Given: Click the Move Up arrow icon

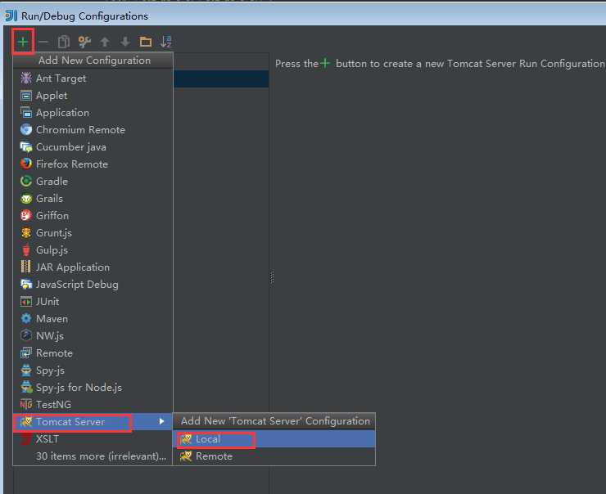Looking at the screenshot, I should pos(105,41).
